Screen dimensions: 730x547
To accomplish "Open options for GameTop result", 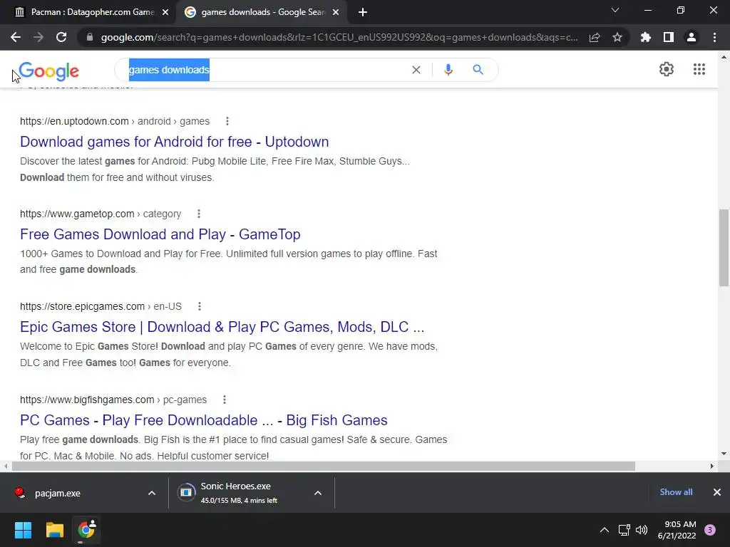I will coord(199,214).
